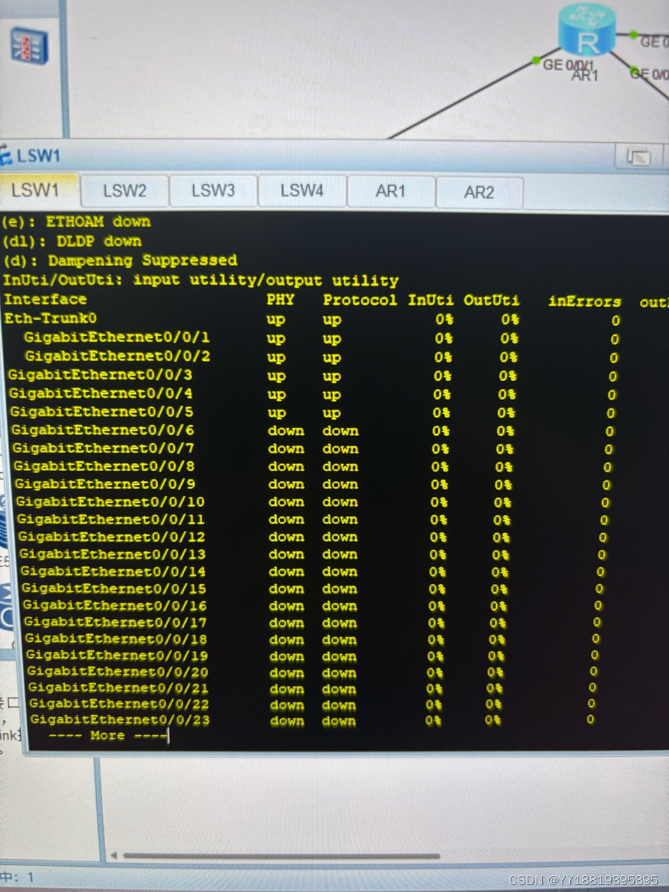Click the '(dl): DLDP down' legend line
Screen dimensions: 669x892
pos(72,241)
